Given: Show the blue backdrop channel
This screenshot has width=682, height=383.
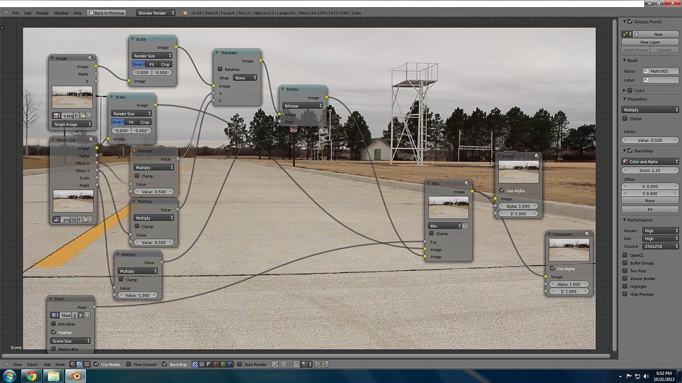Looking at the screenshot, I should tap(230, 364).
